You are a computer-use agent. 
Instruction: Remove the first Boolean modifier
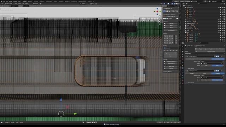pyautogui.click(x=222, y=56)
